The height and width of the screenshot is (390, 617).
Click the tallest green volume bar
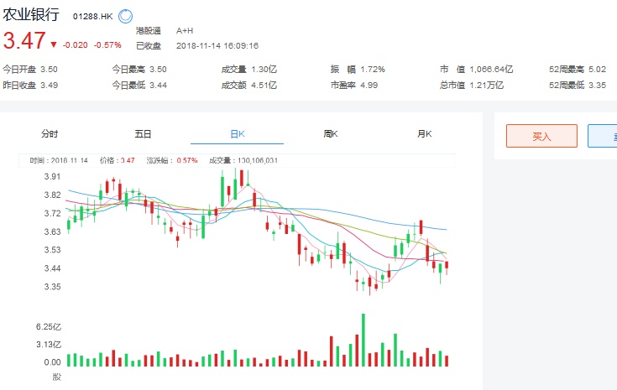(363, 340)
